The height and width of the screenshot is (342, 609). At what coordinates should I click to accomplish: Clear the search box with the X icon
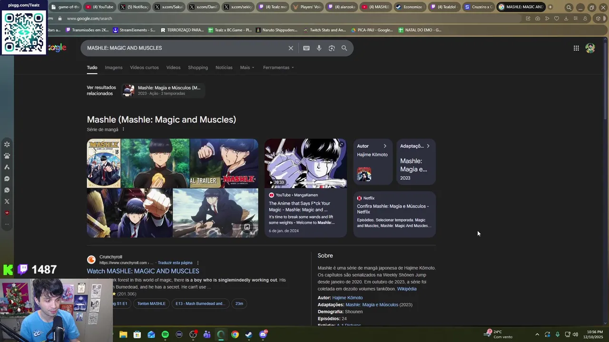(291, 48)
